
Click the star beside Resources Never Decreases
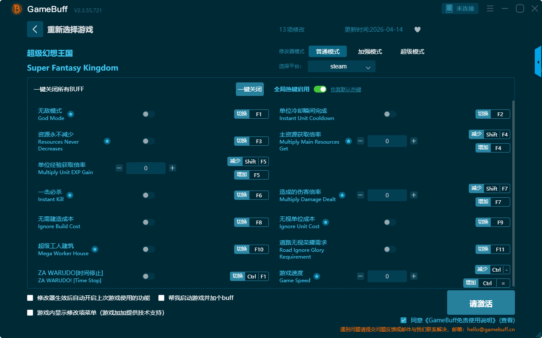107,141
